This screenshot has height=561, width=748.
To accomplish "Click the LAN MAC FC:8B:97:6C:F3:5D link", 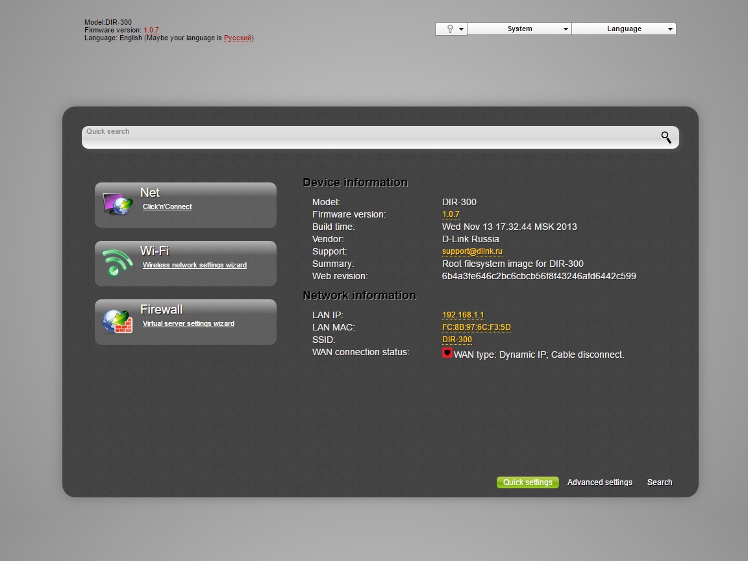I will click(477, 327).
